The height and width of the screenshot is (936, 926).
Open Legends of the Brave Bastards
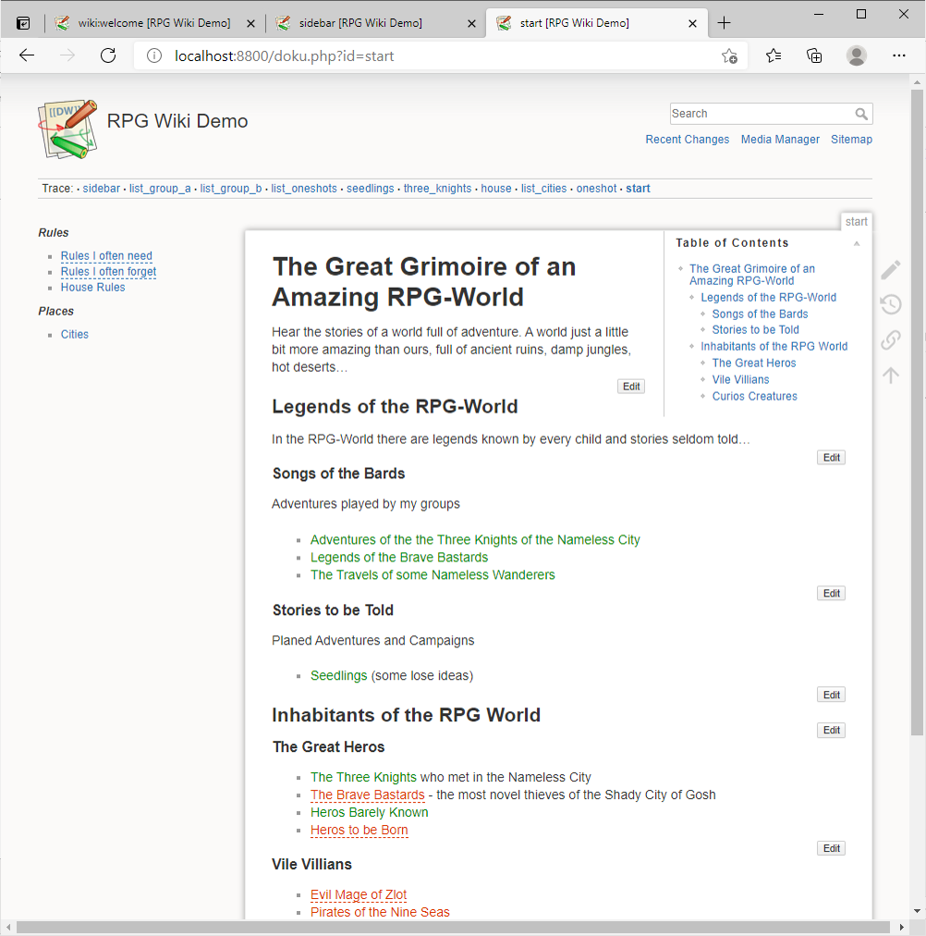(399, 558)
